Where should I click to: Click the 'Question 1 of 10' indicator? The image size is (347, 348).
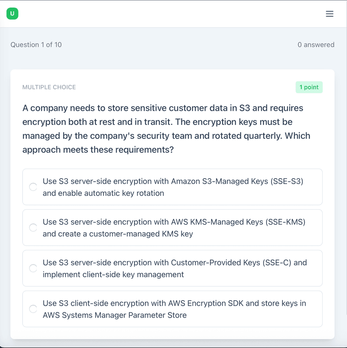tap(36, 45)
